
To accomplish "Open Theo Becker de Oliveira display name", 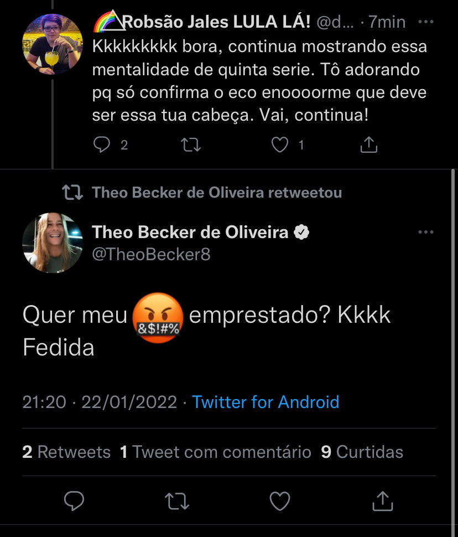I will tap(190, 233).
